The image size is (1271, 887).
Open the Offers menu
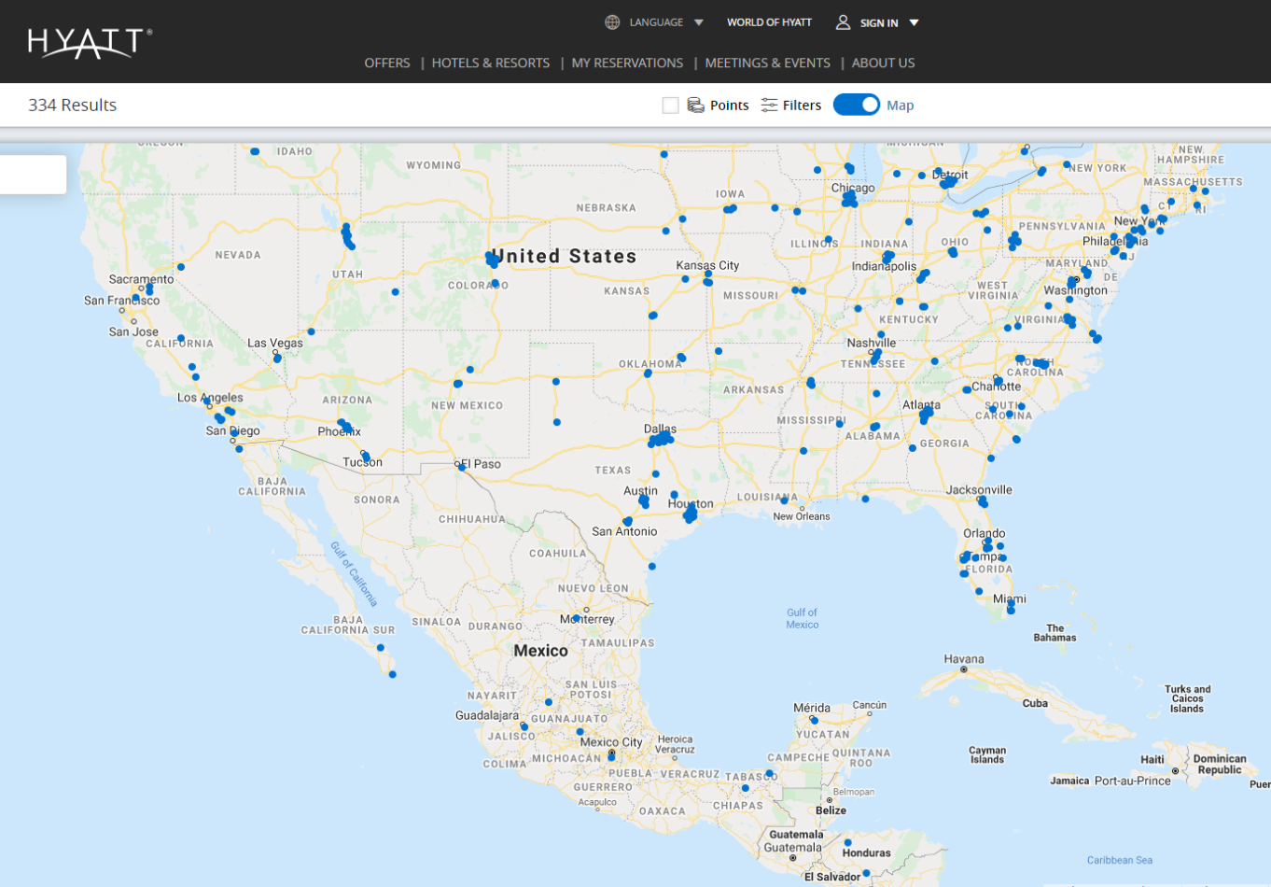pos(386,63)
